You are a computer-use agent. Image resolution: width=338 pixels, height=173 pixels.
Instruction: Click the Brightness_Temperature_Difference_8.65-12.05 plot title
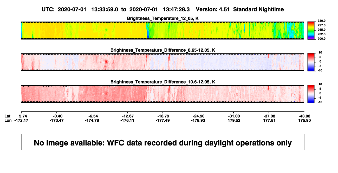[x=163, y=50]
